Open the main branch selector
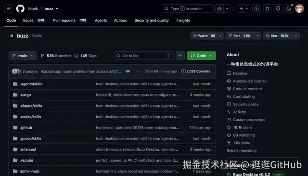 click(23, 56)
